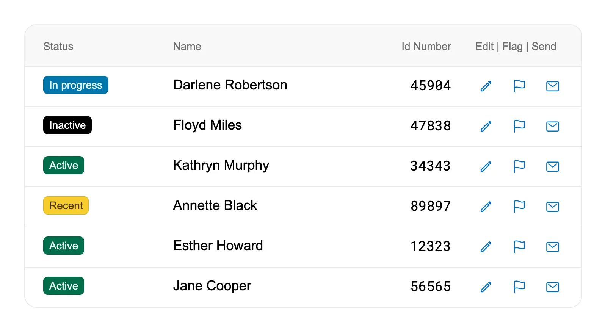This screenshot has width=605, height=332.
Task: Click the Status column header
Action: pos(58,46)
